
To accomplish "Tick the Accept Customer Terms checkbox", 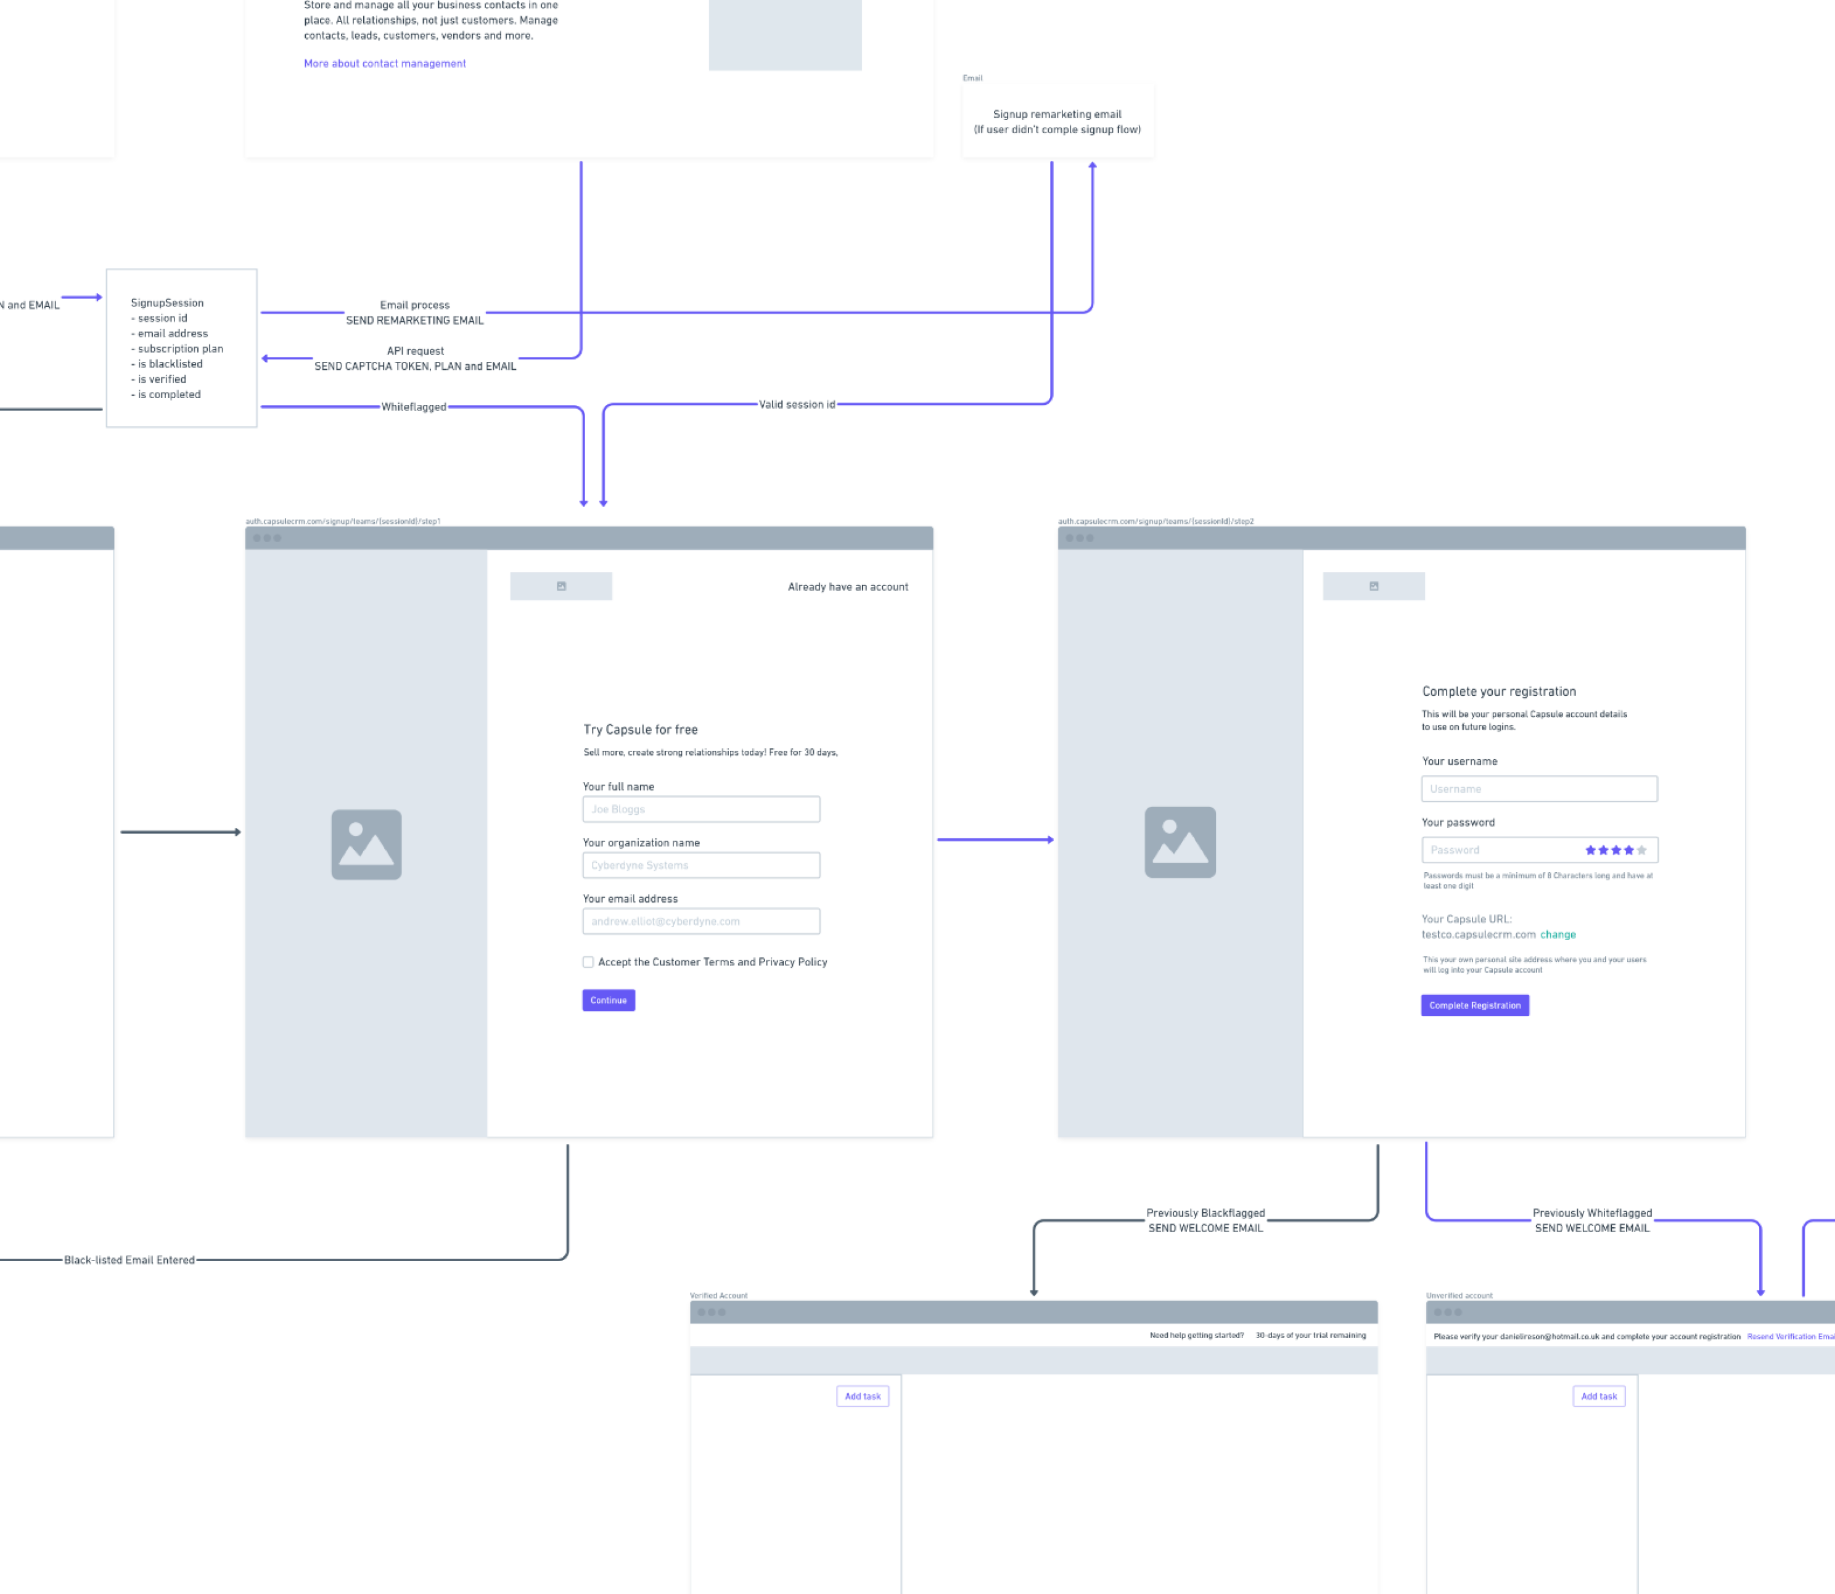I will click(588, 962).
